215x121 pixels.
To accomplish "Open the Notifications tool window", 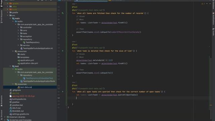I will pos(213,18).
